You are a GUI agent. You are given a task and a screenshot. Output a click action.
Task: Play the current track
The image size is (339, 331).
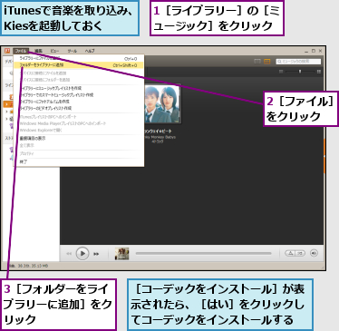pyautogui.click(x=82, y=253)
